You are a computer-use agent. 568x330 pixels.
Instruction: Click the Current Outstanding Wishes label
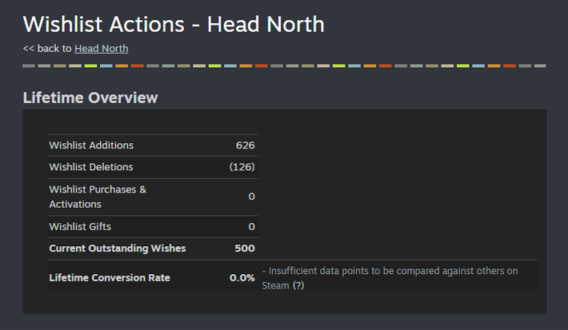coord(117,248)
